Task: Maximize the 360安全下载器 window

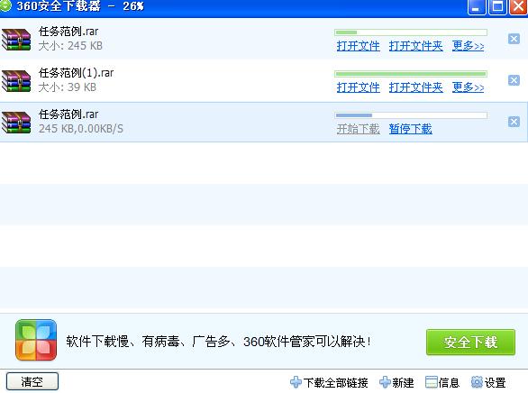Action: point(497,6)
